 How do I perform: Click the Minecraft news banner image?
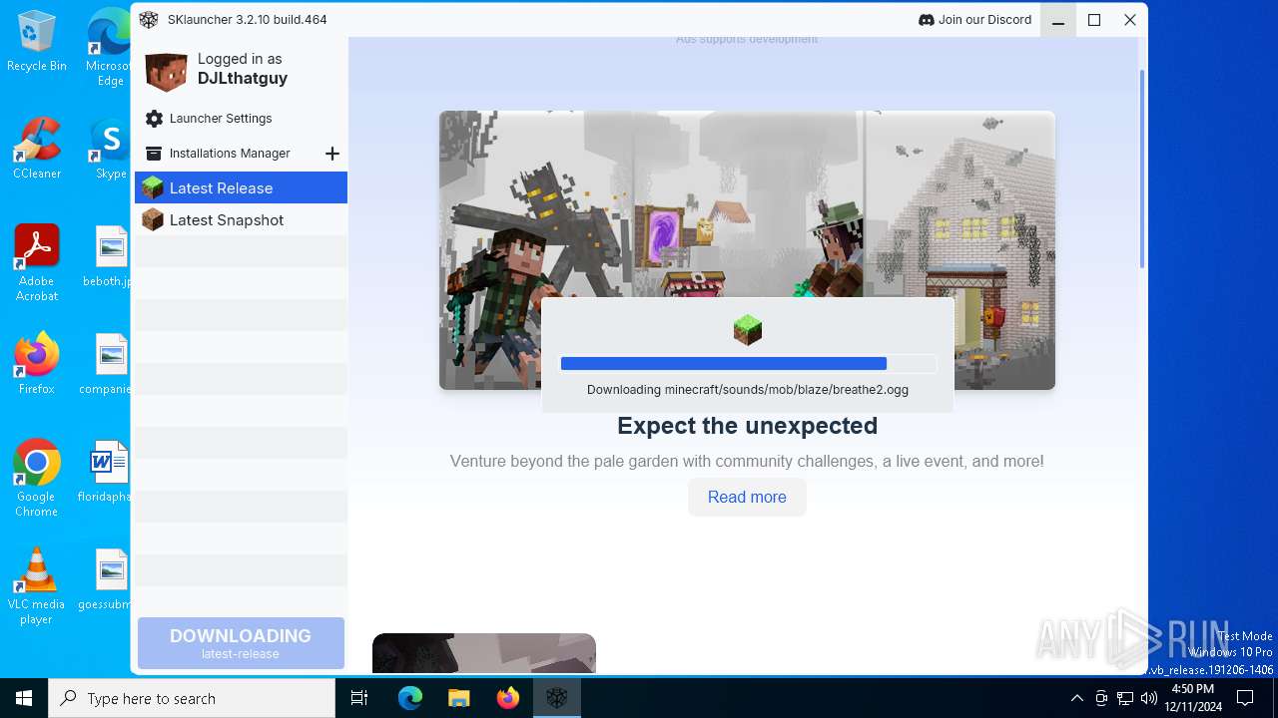pos(747,249)
